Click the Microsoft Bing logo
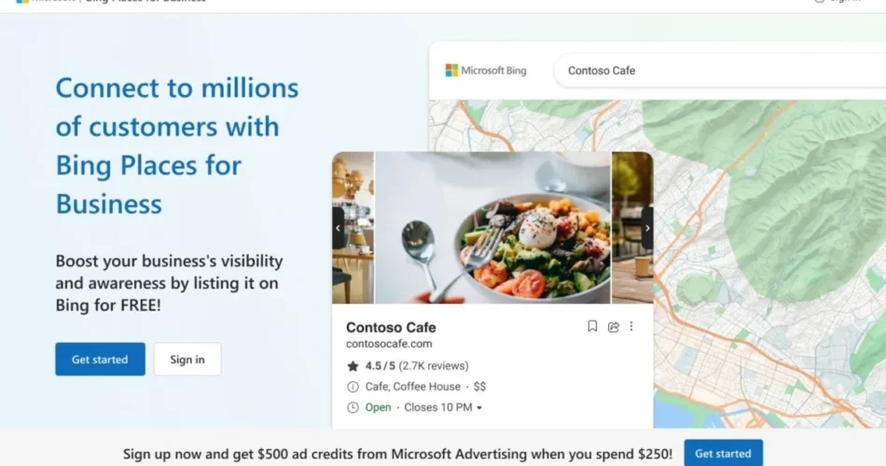Image resolution: width=886 pixels, height=466 pixels. coord(486,71)
